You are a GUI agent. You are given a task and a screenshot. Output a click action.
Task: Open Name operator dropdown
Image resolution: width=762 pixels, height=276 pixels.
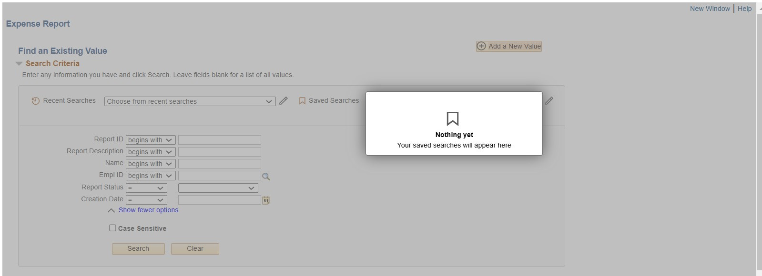151,164
